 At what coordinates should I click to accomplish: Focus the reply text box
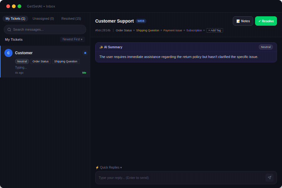click(x=181, y=178)
